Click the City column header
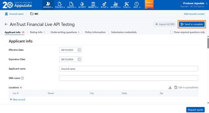 coord(92,93)
